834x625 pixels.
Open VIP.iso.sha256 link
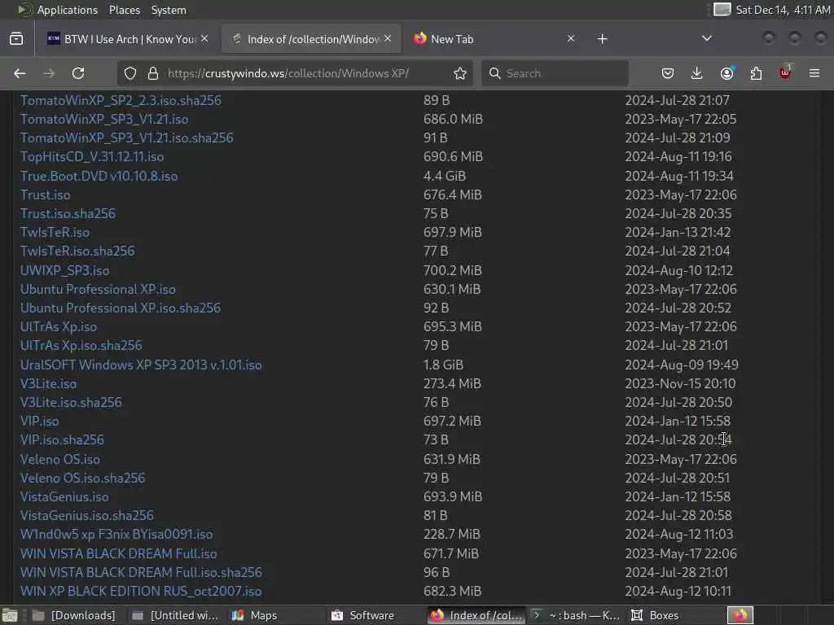62,440
